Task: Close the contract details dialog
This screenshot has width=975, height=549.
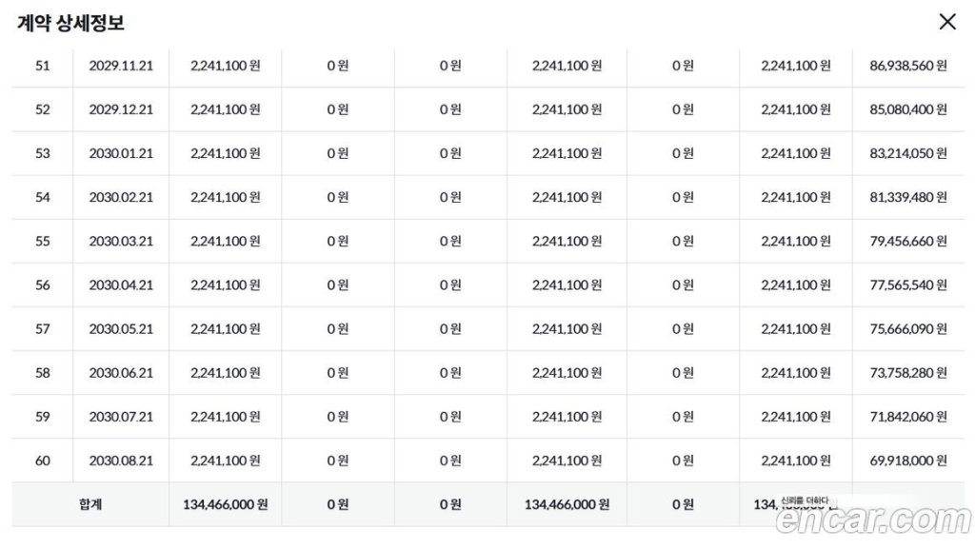Action: click(x=946, y=22)
